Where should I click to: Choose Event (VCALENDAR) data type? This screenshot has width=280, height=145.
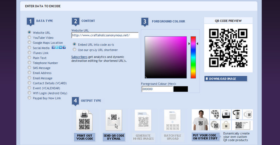tap(29, 88)
